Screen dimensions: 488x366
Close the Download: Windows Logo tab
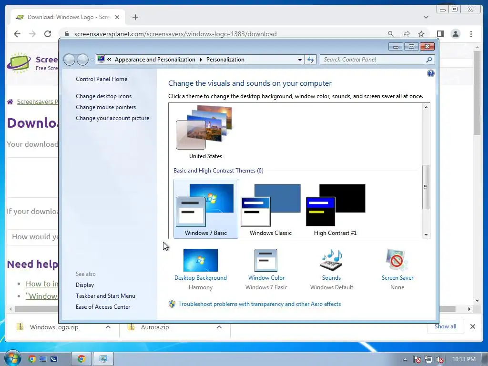(x=117, y=17)
